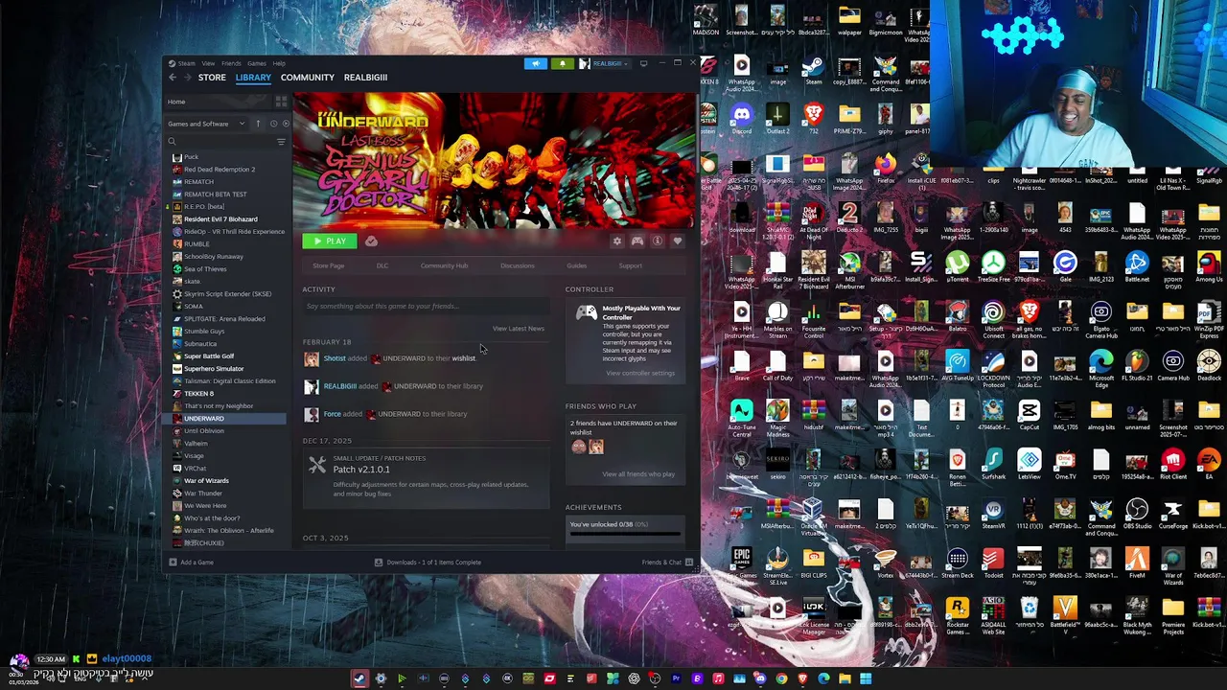Open the Friends & Chat icon

pyautogui.click(x=688, y=563)
